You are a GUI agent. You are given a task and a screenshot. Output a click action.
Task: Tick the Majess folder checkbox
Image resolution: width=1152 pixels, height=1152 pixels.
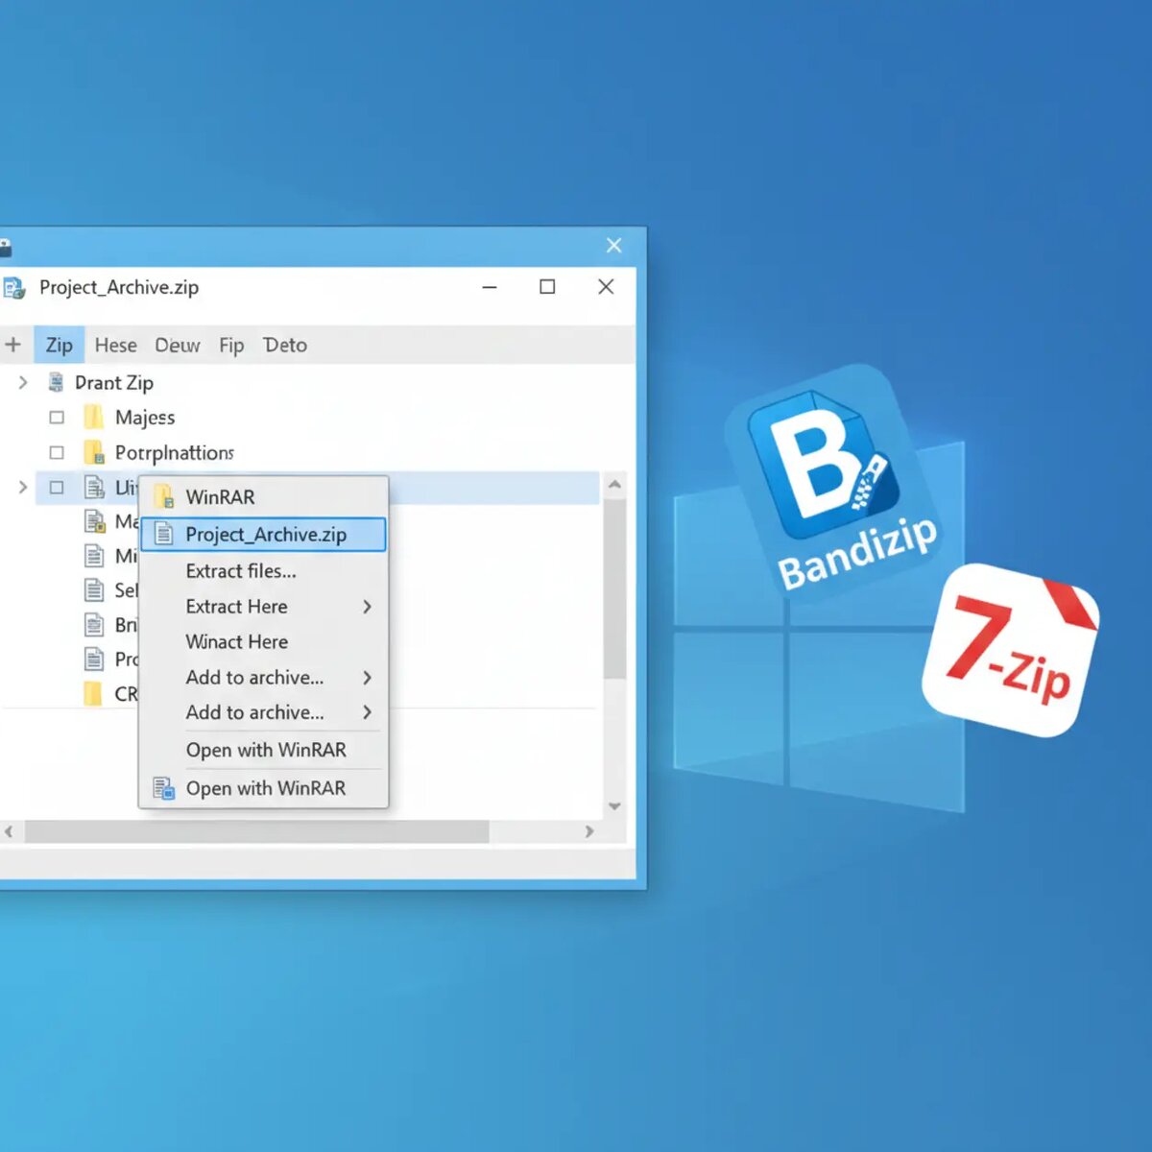coord(57,418)
